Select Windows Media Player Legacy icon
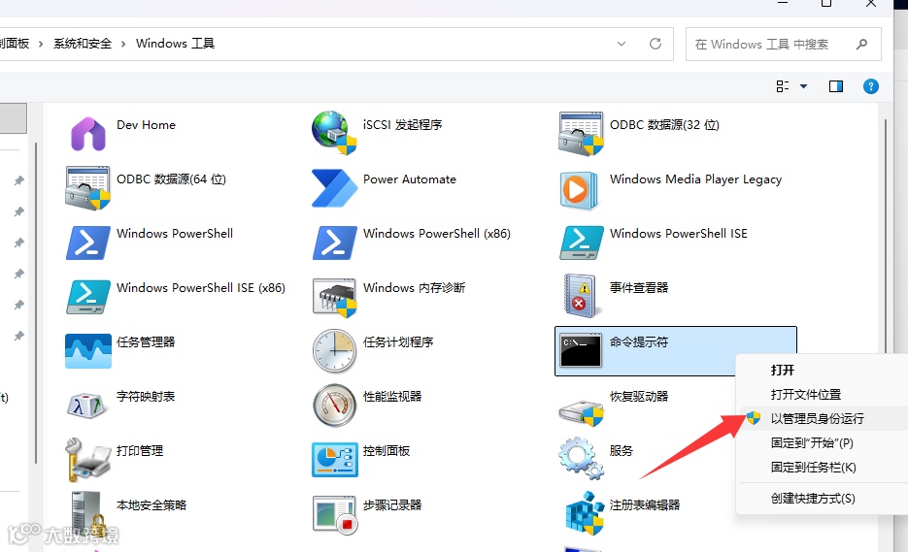 point(580,189)
